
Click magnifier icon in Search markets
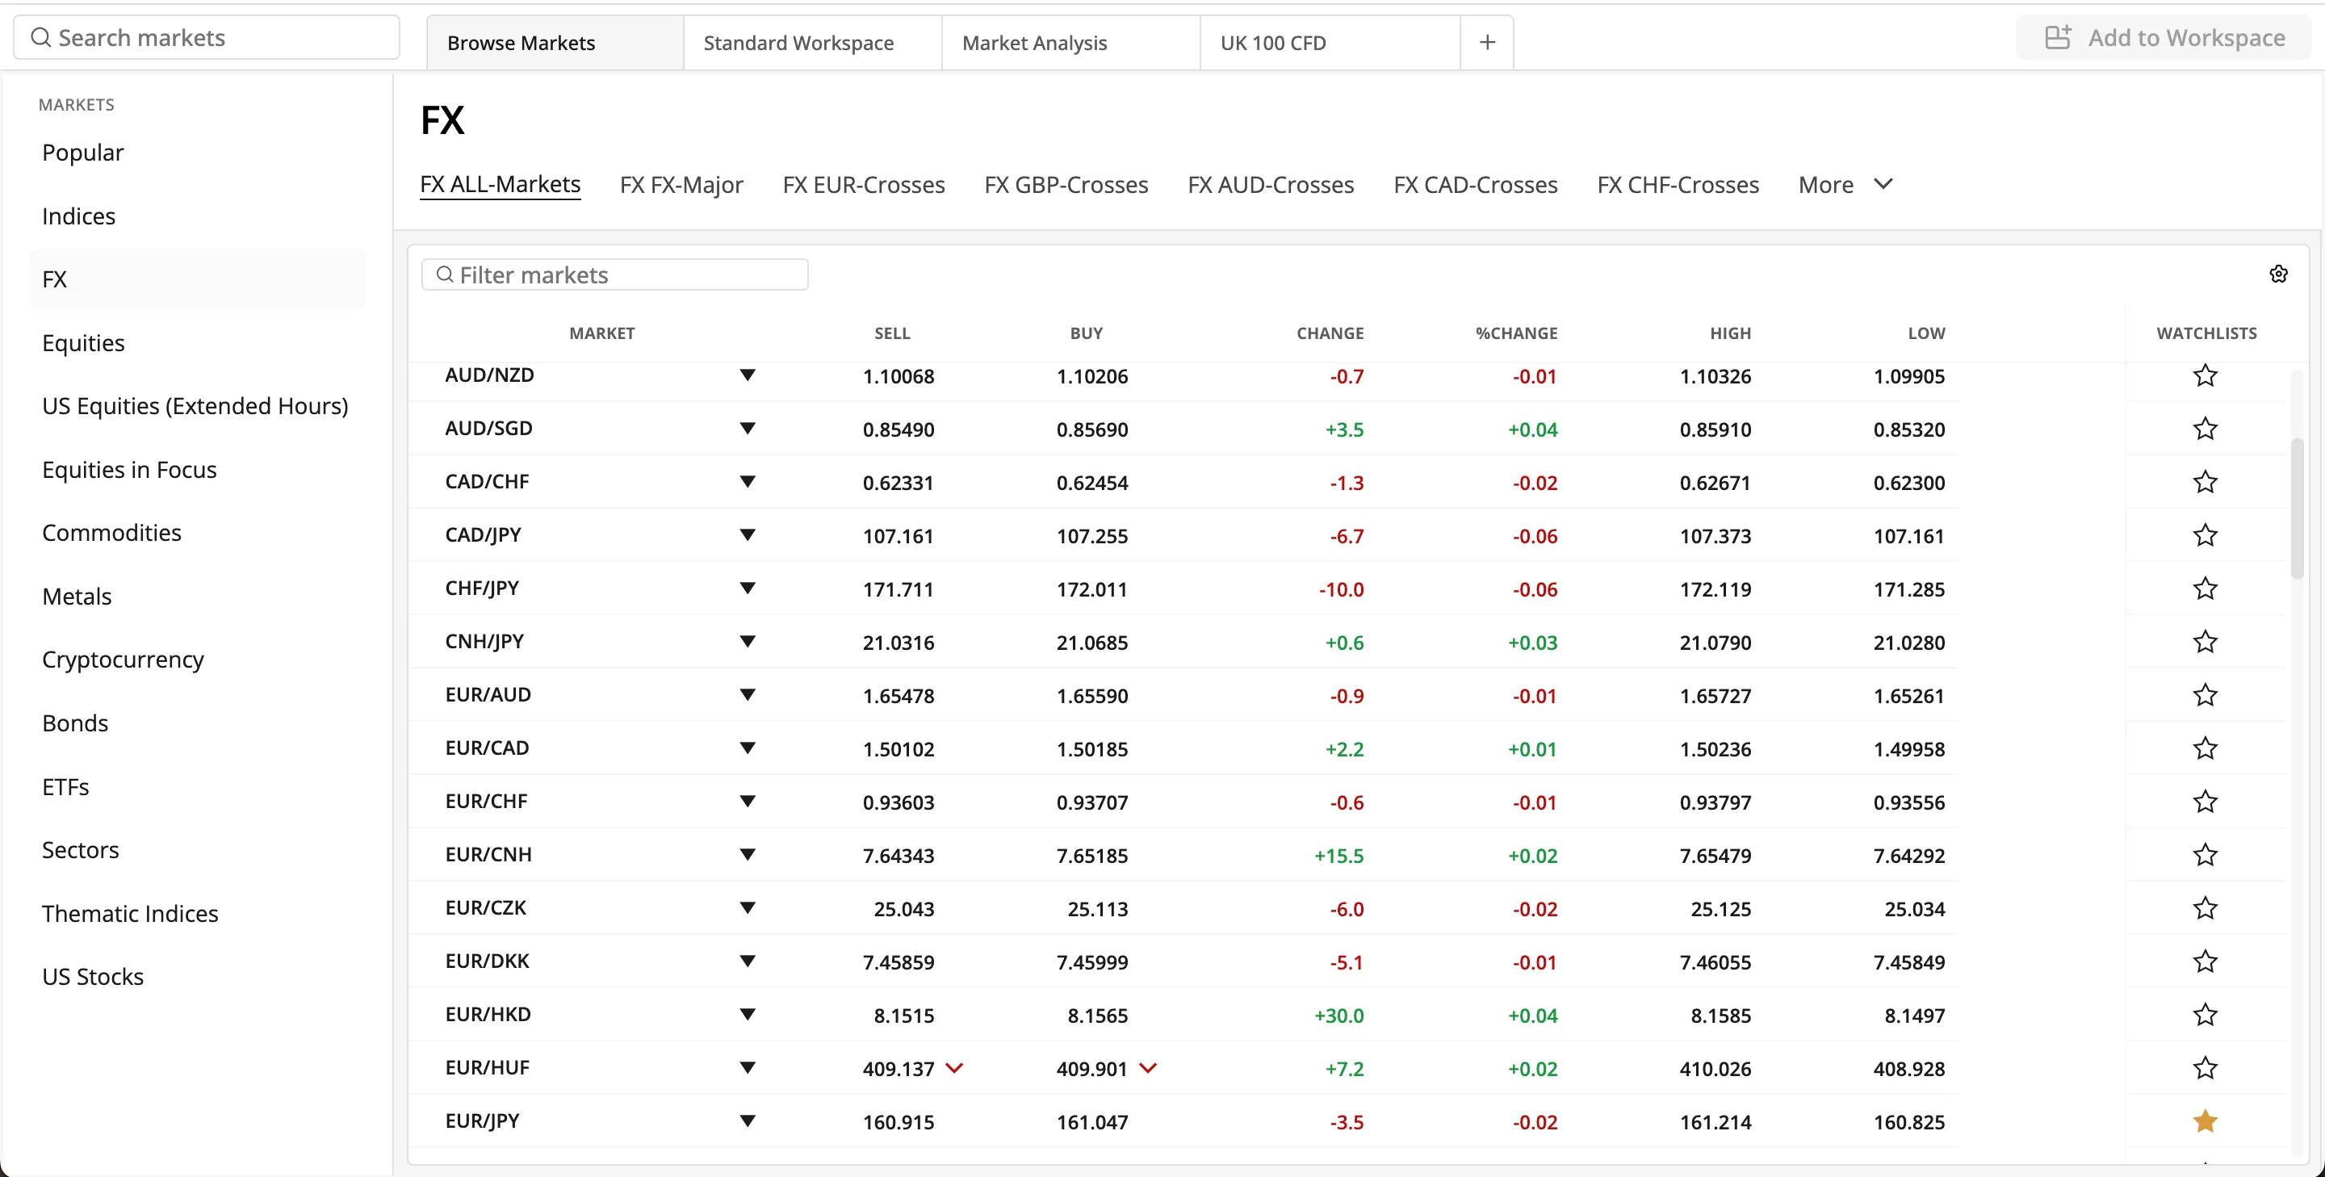click(40, 38)
